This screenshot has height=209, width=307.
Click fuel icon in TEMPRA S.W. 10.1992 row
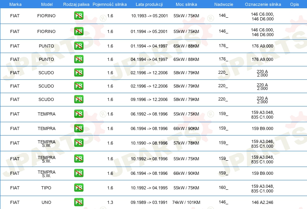pyautogui.click(x=79, y=158)
